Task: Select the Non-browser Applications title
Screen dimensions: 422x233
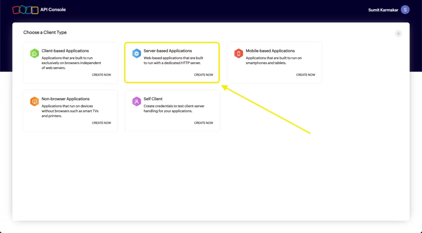Action: pos(66,99)
